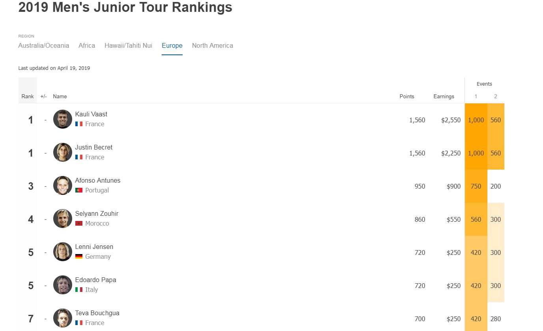This screenshot has height=331, width=543.
Task: Open Kauli Vaast's profile photo
Action: click(63, 119)
